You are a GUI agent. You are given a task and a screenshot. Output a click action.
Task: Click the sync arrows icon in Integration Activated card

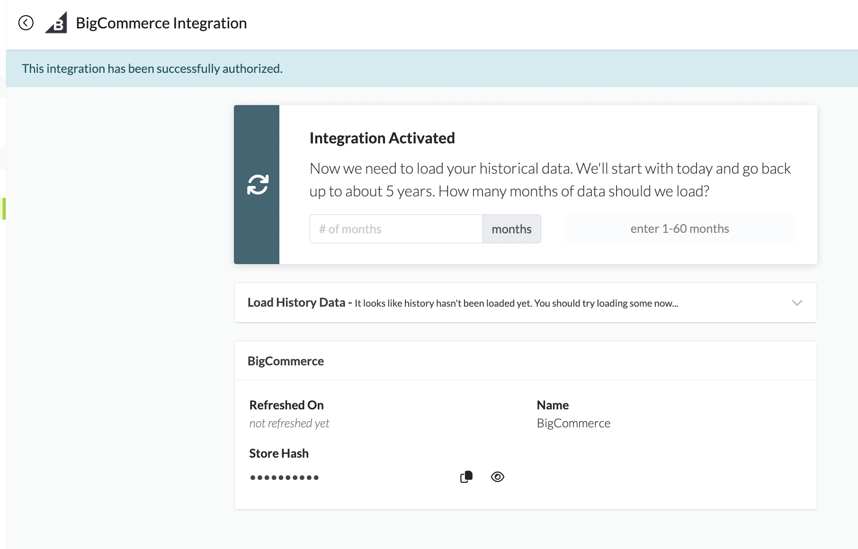[x=258, y=185]
